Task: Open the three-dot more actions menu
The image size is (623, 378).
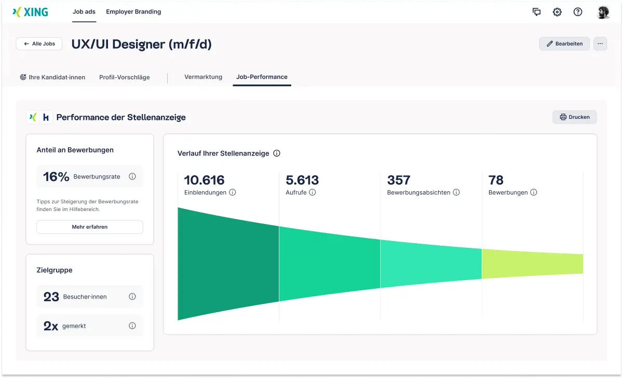Action: [600, 44]
